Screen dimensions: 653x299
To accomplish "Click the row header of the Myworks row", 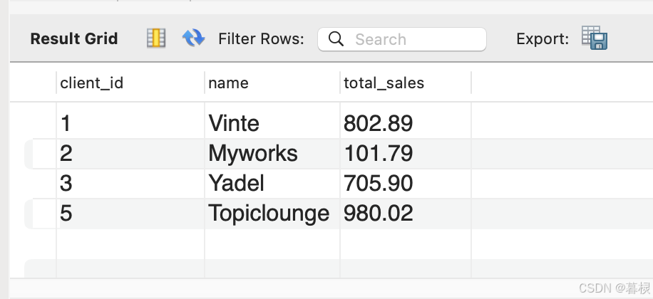I will [40, 154].
